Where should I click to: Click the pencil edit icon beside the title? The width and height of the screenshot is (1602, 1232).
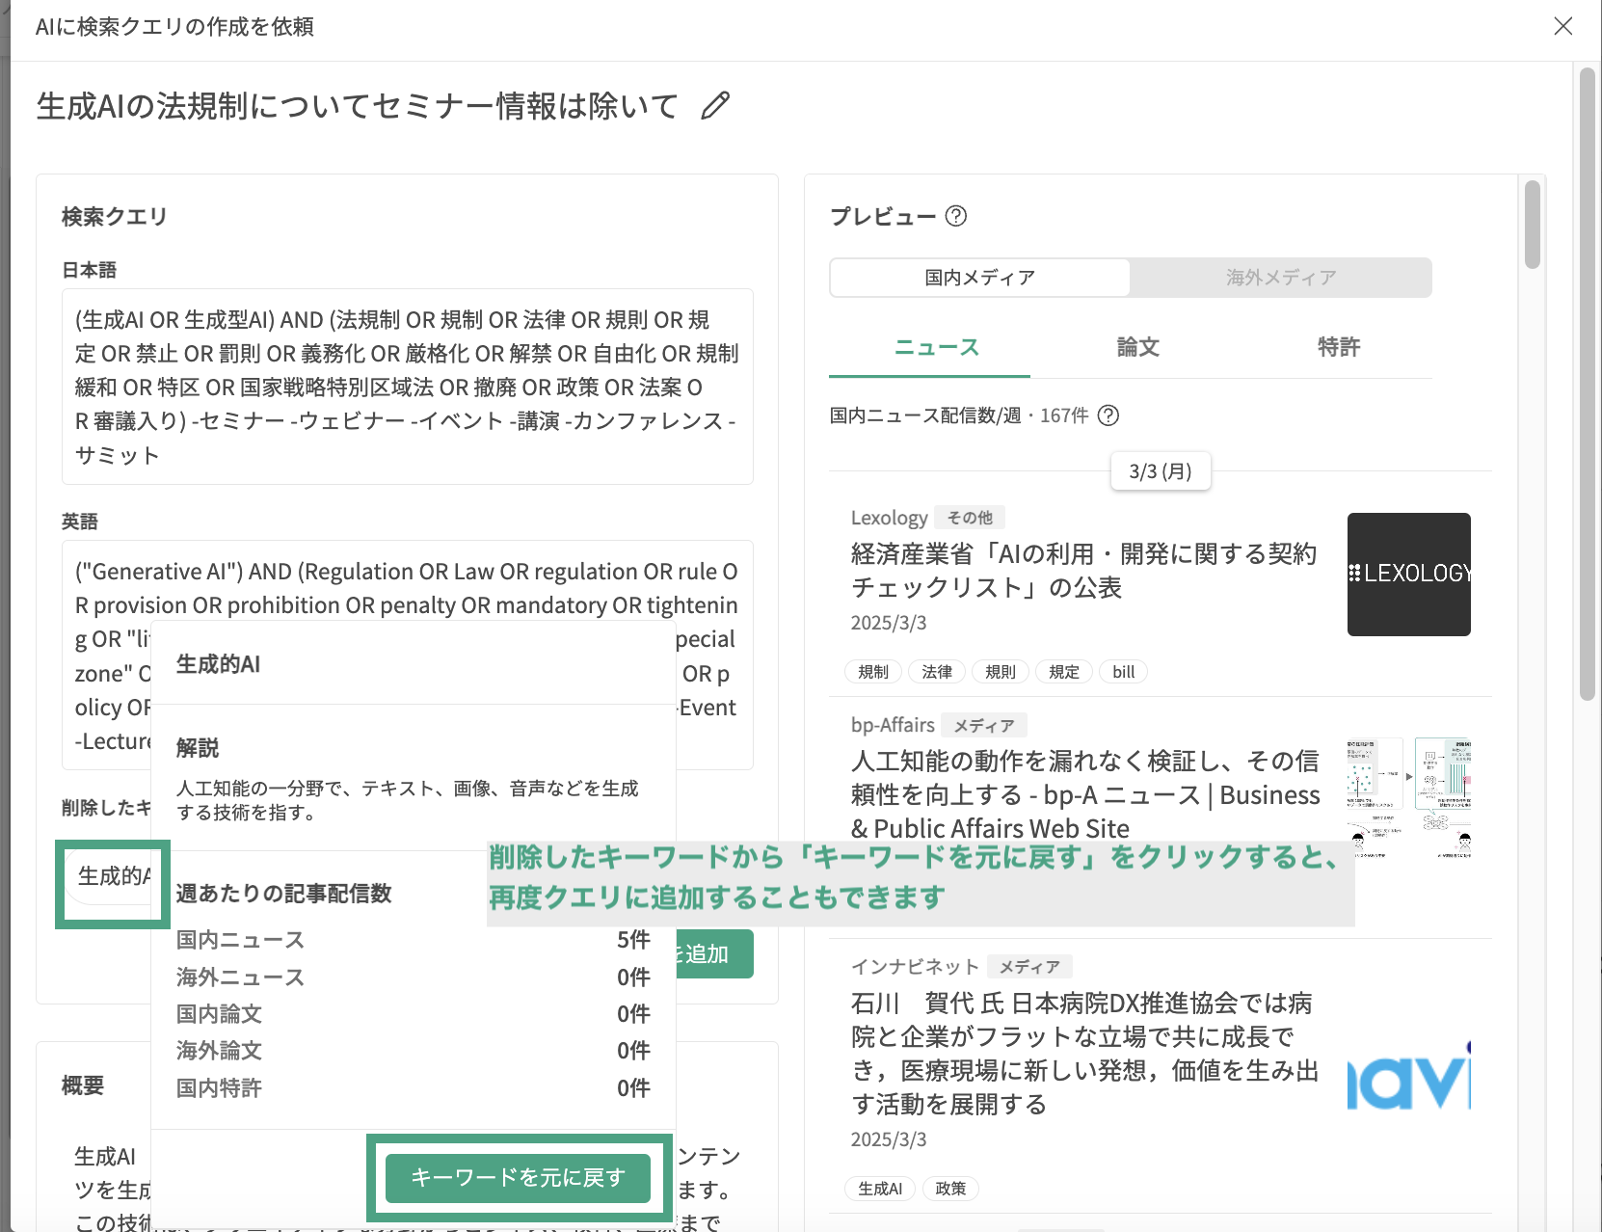tap(715, 105)
